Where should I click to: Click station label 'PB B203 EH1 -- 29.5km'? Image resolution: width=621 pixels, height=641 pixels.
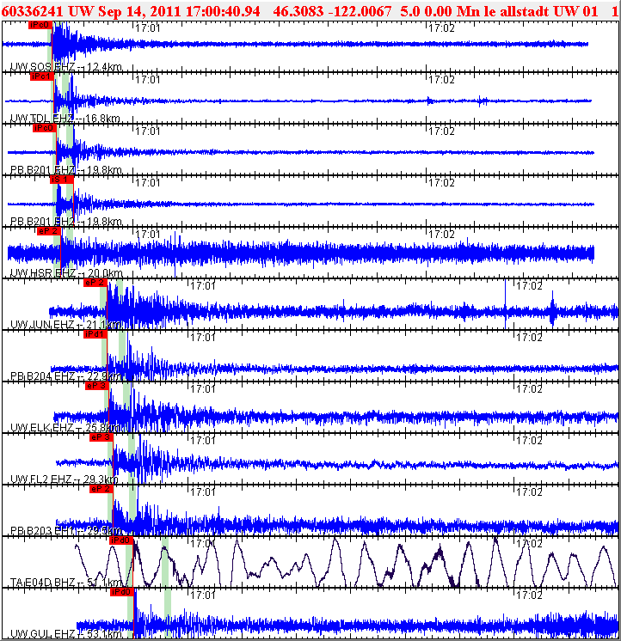[x=65, y=530]
